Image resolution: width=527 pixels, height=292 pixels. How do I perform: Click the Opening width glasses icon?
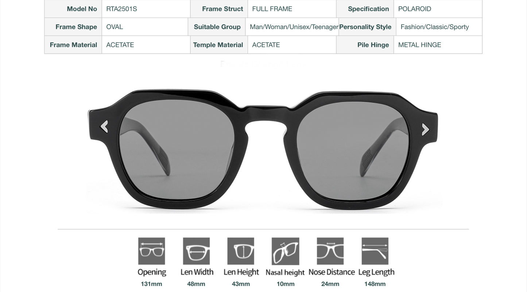click(151, 251)
